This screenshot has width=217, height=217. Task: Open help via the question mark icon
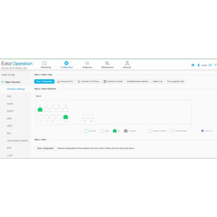click(216, 65)
